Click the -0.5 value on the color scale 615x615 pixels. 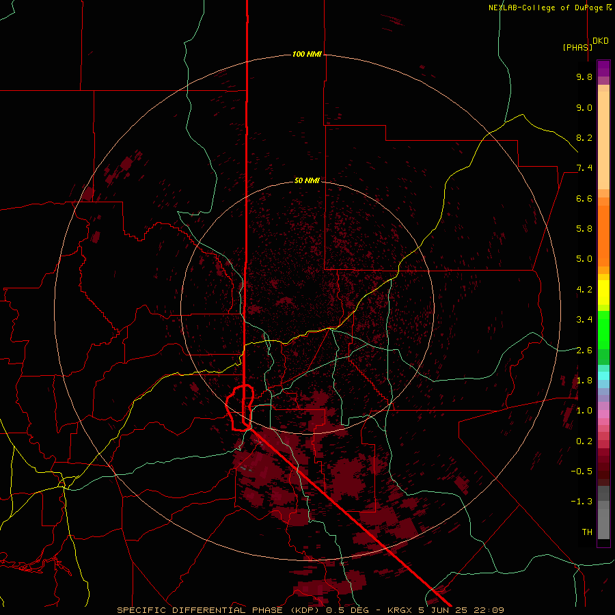pos(582,471)
